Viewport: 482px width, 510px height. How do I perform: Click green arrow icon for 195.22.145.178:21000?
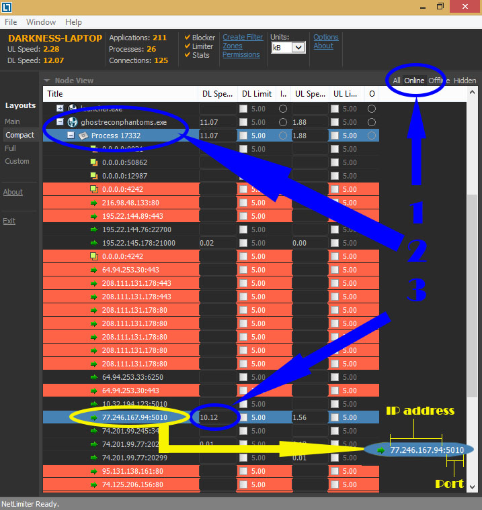(94, 243)
